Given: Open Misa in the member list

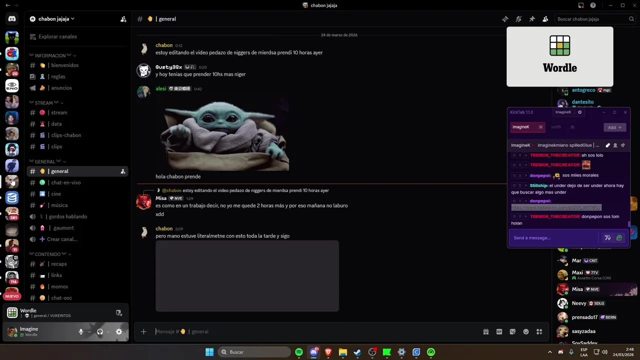Looking at the screenshot, I should tap(597, 289).
